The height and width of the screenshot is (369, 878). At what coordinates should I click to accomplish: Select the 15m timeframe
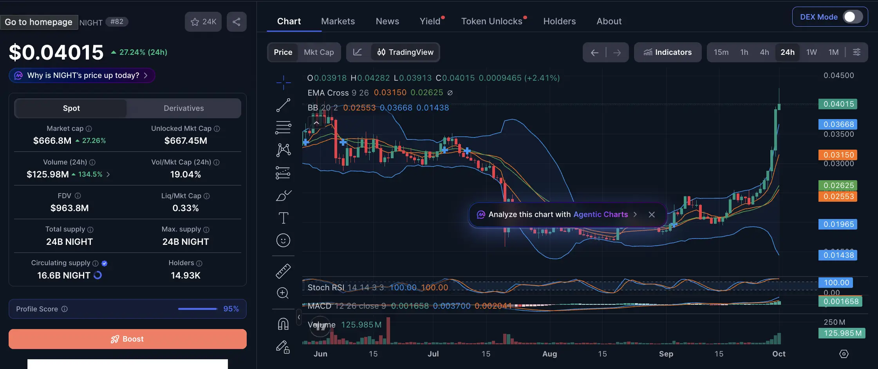coord(721,52)
